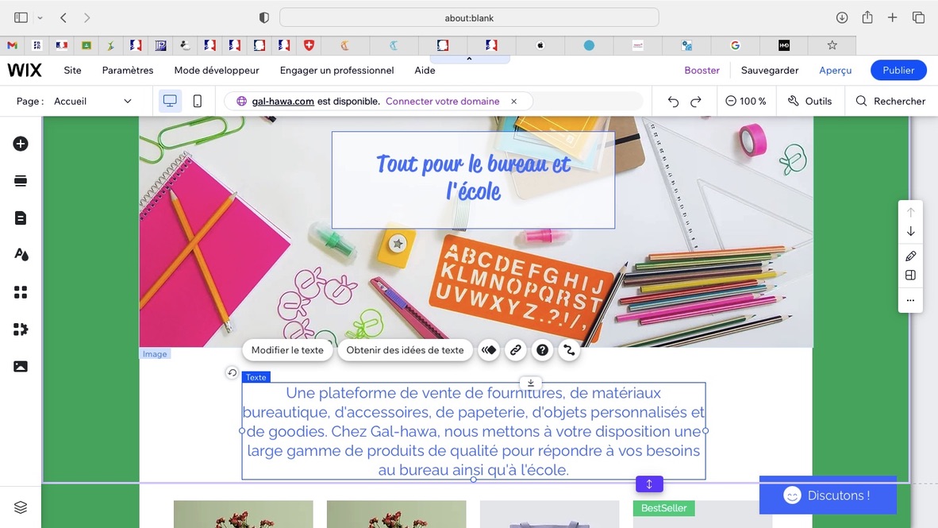Select the paragraph starting 'Une plateforme de vente'
Viewport: 938px width, 528px height.
(473, 431)
